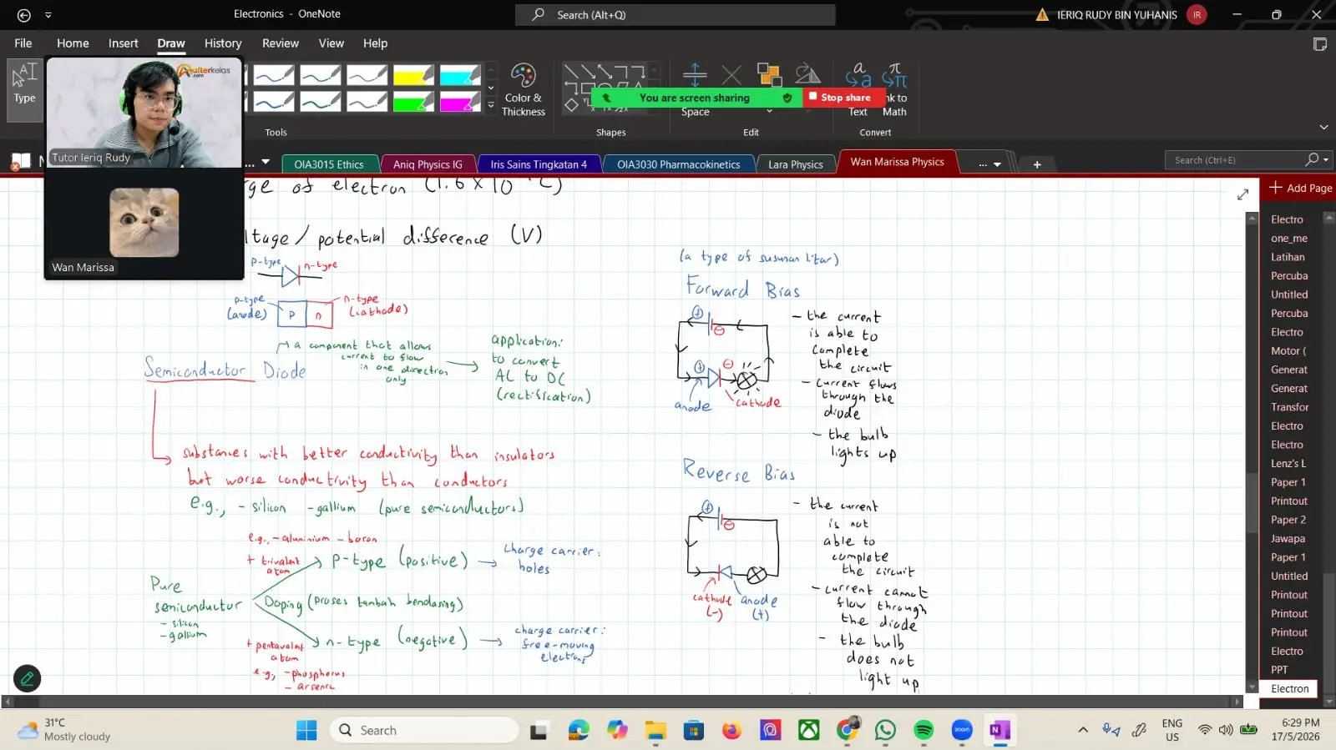Expand the pen gallery with More arrow
This screenshot has height=750, width=1336.
[x=491, y=105]
